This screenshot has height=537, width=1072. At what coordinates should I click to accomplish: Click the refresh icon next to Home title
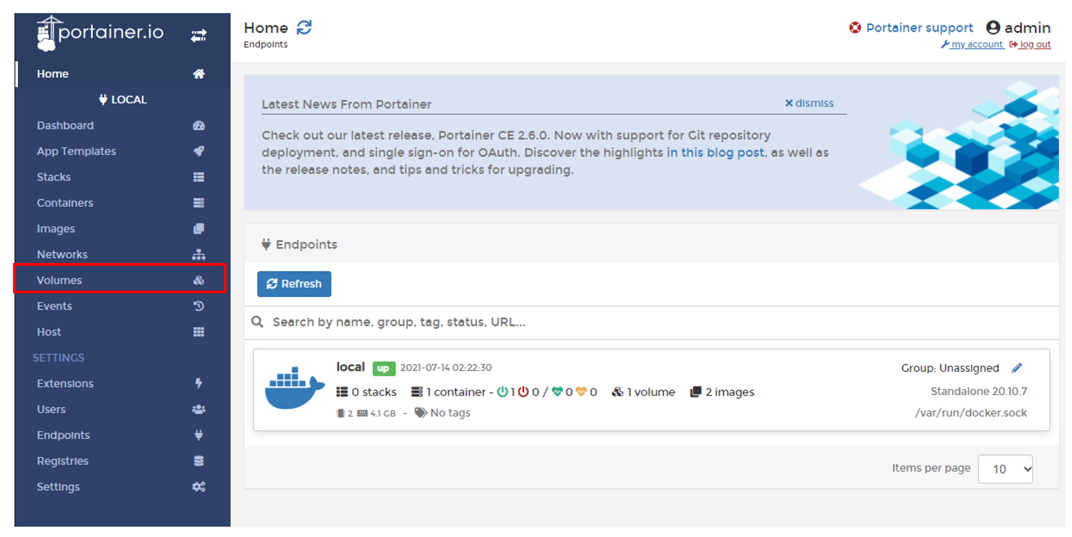click(304, 28)
